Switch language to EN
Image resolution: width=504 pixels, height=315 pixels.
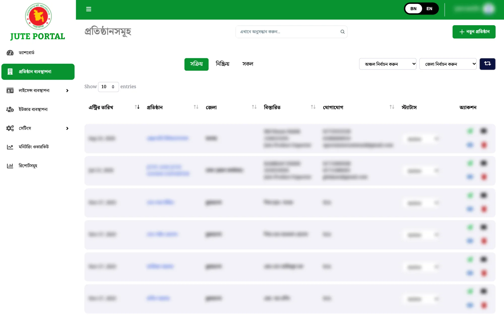[429, 9]
